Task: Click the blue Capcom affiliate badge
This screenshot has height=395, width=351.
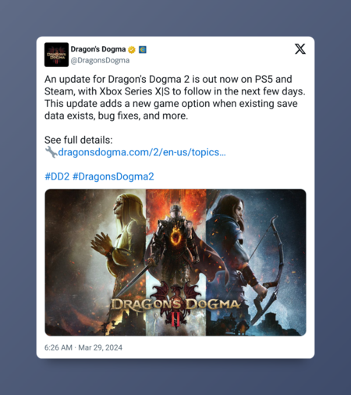Action: coord(143,49)
